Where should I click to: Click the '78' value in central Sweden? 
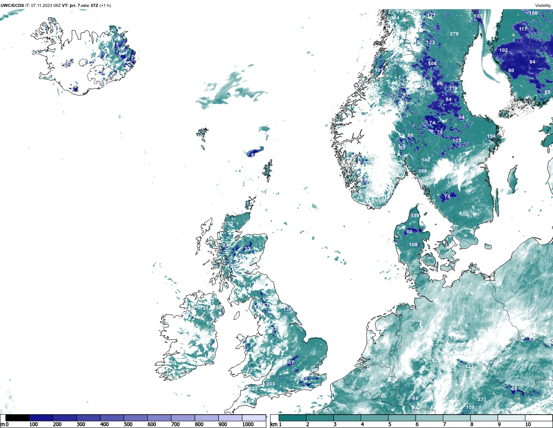click(440, 132)
